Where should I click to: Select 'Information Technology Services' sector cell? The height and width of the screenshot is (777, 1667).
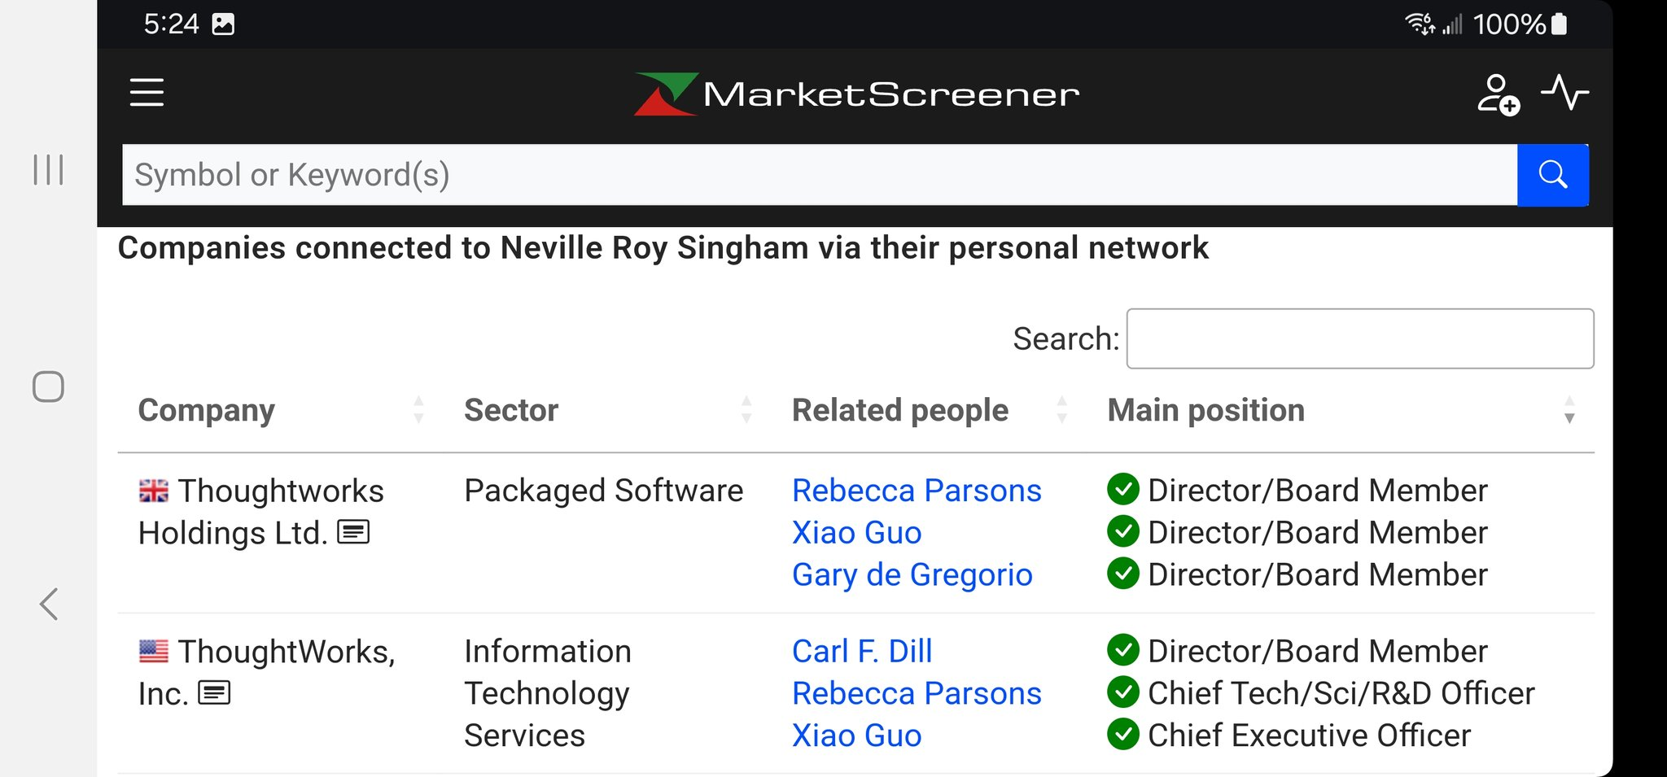pyautogui.click(x=548, y=693)
